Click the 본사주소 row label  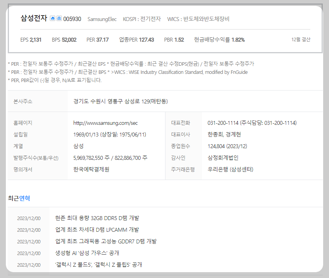click(23, 101)
